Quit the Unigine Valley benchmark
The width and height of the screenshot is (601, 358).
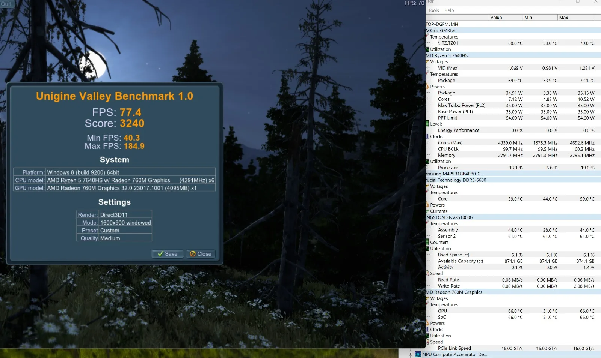tap(6, 4)
